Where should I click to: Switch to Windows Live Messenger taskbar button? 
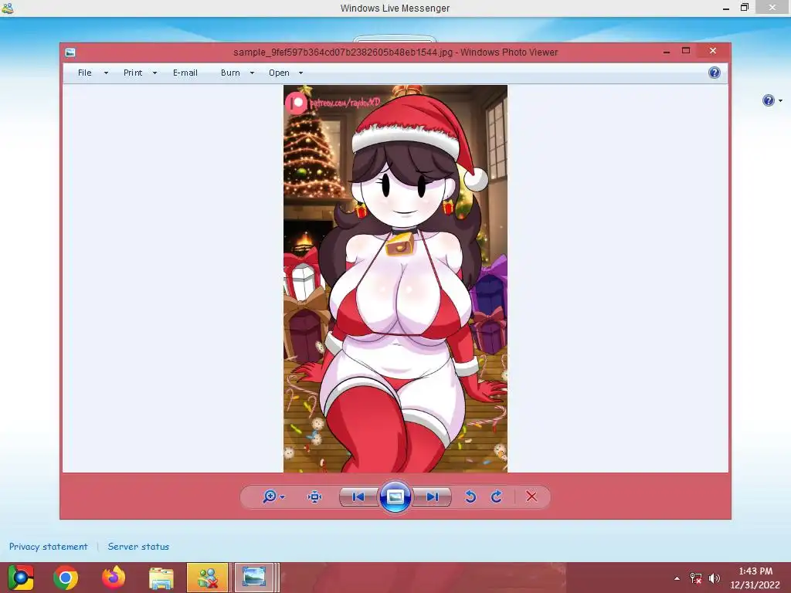click(207, 578)
